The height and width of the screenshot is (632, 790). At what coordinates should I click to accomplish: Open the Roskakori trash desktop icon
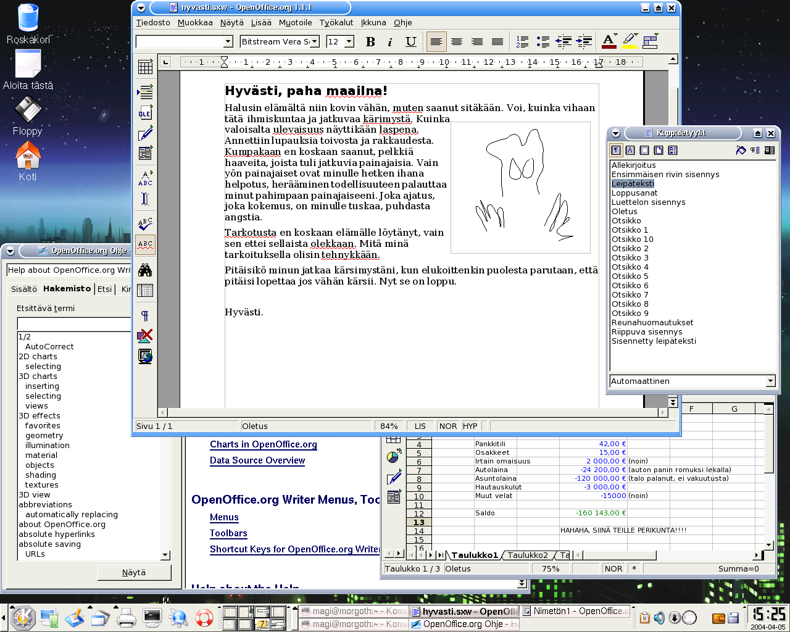(x=28, y=25)
